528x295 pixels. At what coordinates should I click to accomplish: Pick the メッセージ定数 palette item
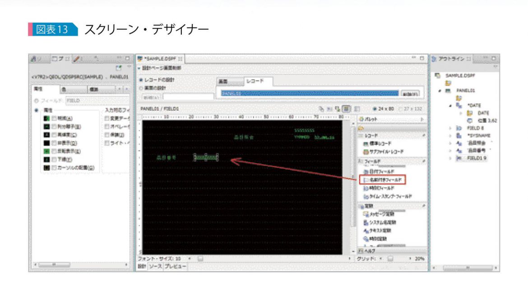(379, 214)
